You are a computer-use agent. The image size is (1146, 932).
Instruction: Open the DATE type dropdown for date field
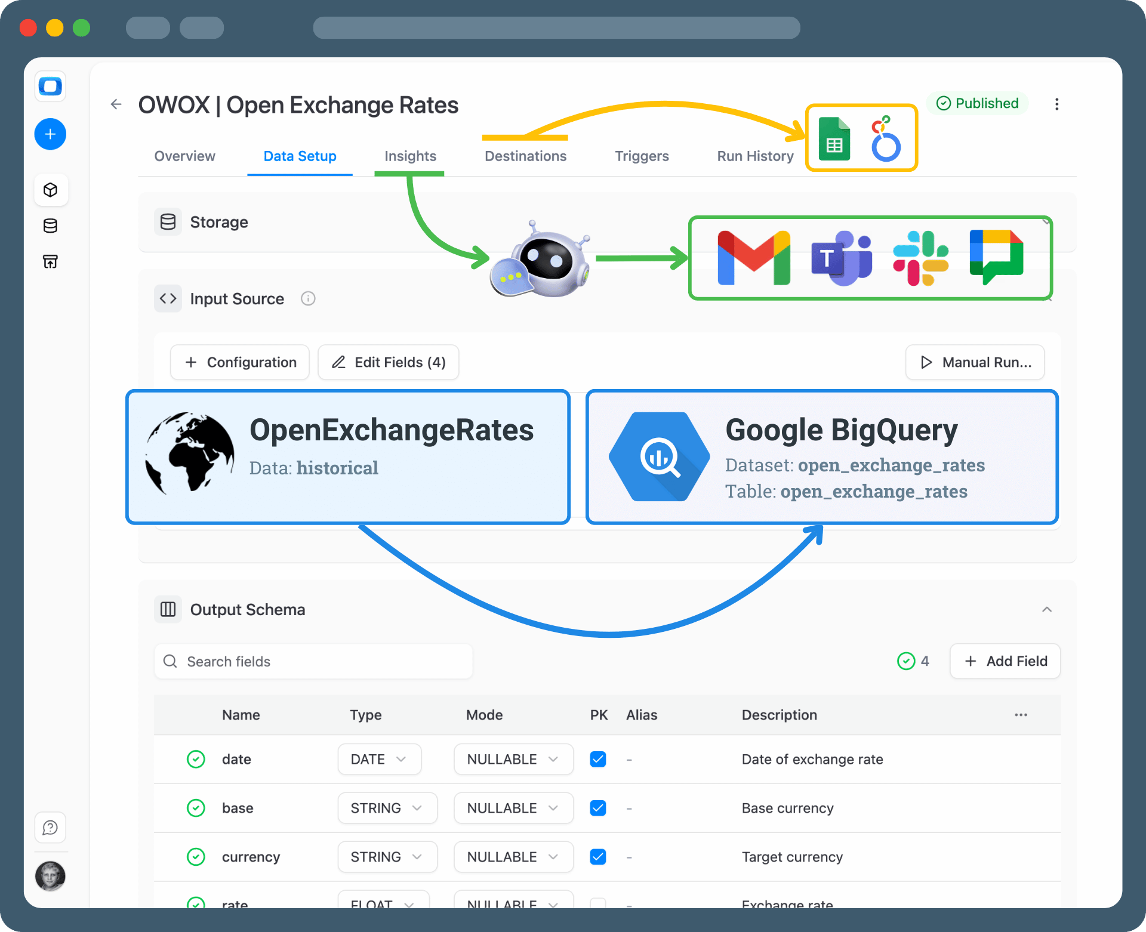[x=379, y=759]
